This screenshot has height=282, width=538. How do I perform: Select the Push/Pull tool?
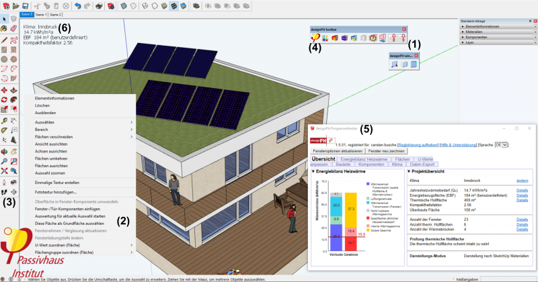point(13,90)
